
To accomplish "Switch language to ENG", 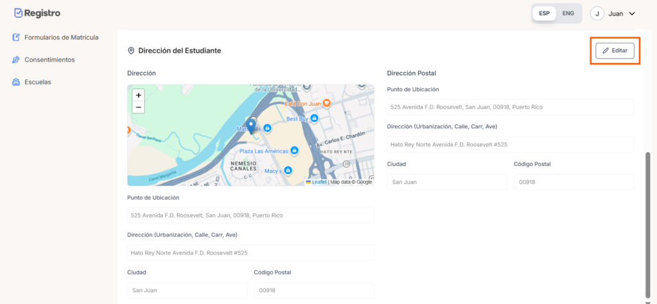I will pos(568,13).
